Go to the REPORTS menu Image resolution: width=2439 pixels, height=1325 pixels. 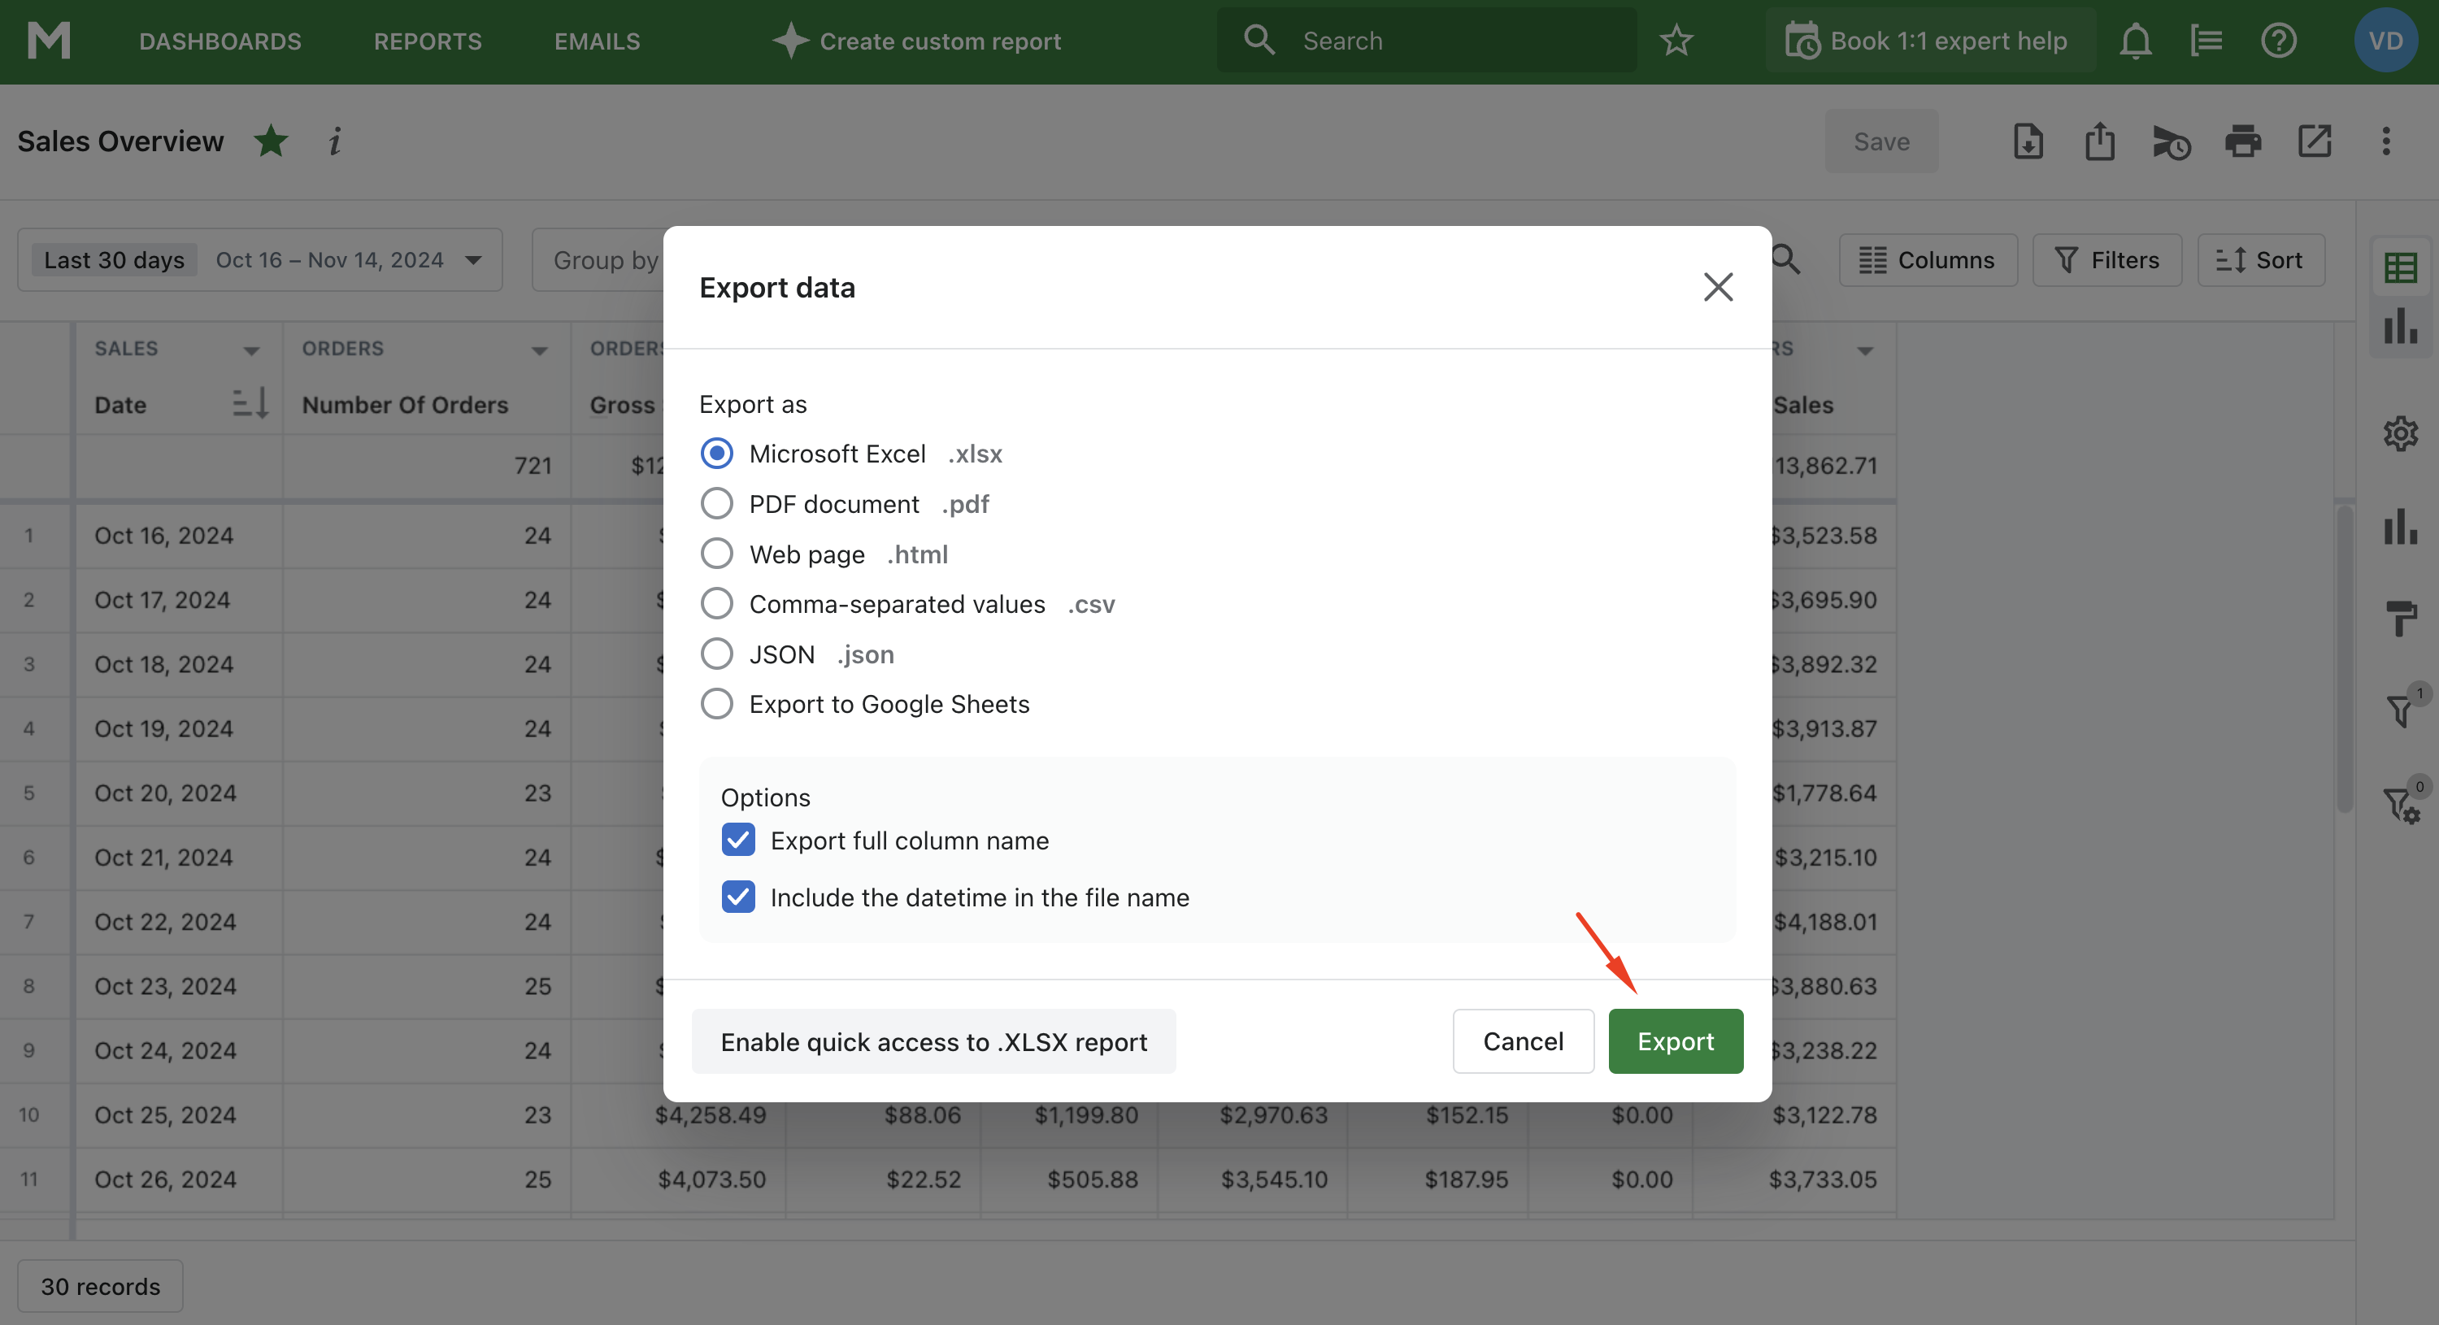[427, 41]
